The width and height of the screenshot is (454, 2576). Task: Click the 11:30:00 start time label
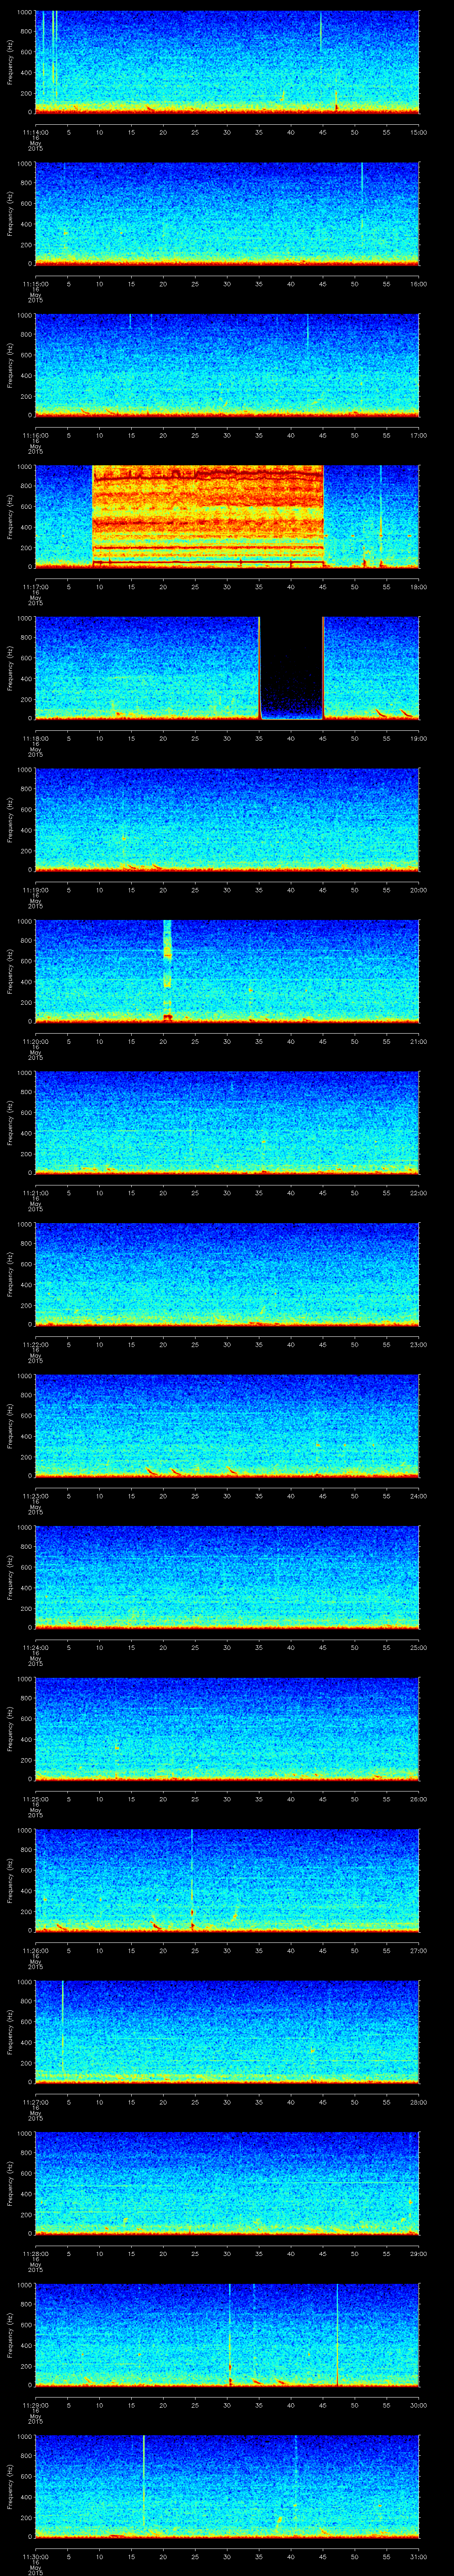[35, 2556]
